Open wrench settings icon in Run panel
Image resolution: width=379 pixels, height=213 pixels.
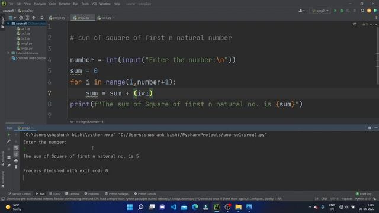click(9, 141)
